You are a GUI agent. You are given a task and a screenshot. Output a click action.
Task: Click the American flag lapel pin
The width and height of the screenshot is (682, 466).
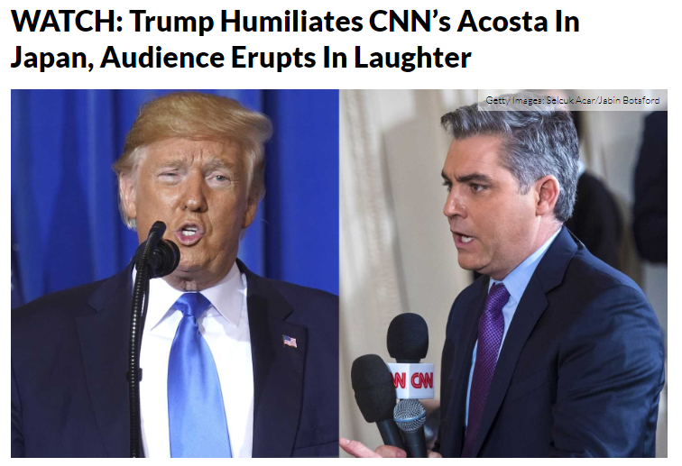[x=290, y=342]
